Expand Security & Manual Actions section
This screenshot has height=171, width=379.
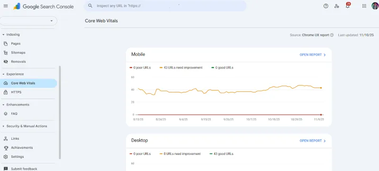[x=3, y=126]
